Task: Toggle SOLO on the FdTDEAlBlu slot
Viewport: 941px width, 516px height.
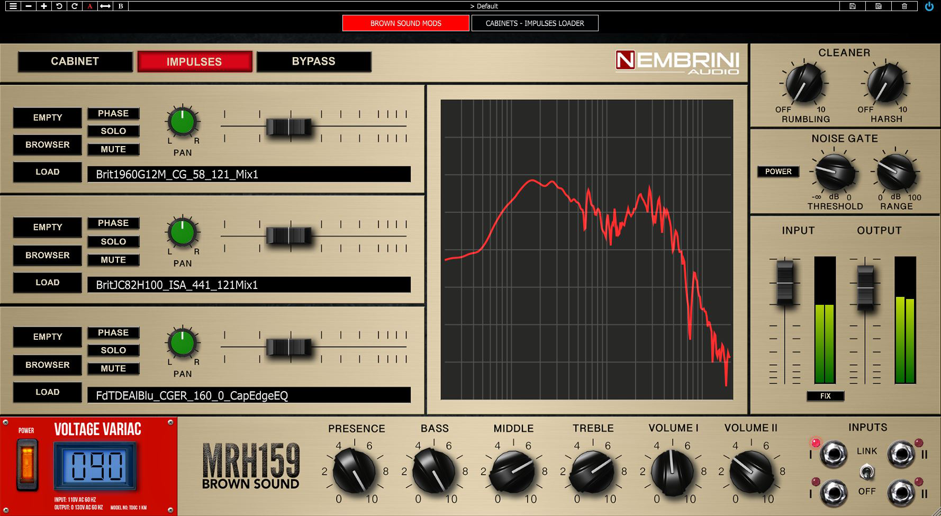Action: coord(113,350)
